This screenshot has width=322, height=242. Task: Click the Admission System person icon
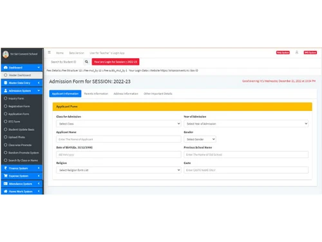[x=6, y=90]
